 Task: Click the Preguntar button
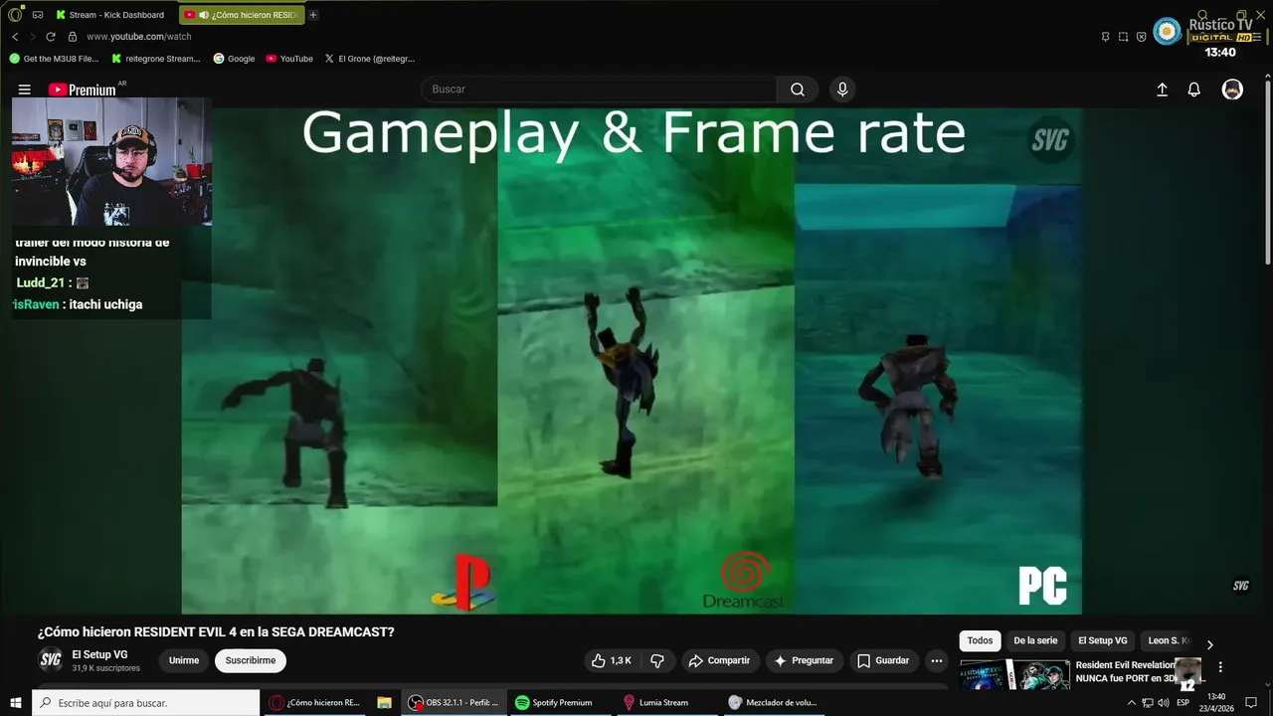(804, 660)
